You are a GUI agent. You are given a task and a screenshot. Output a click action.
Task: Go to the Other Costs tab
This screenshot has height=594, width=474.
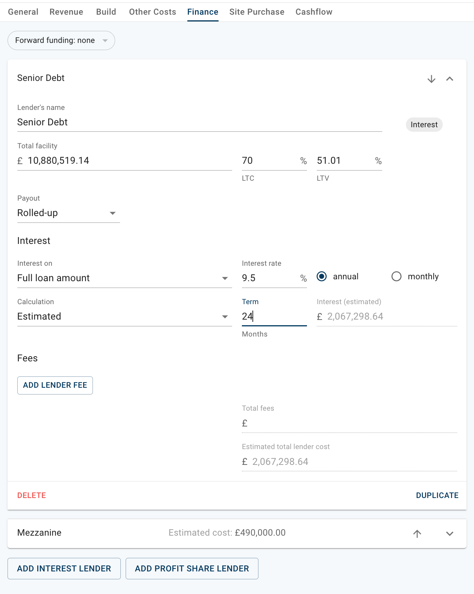pyautogui.click(x=152, y=12)
